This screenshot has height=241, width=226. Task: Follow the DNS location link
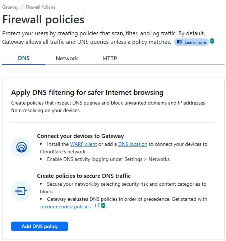[x=133, y=144]
